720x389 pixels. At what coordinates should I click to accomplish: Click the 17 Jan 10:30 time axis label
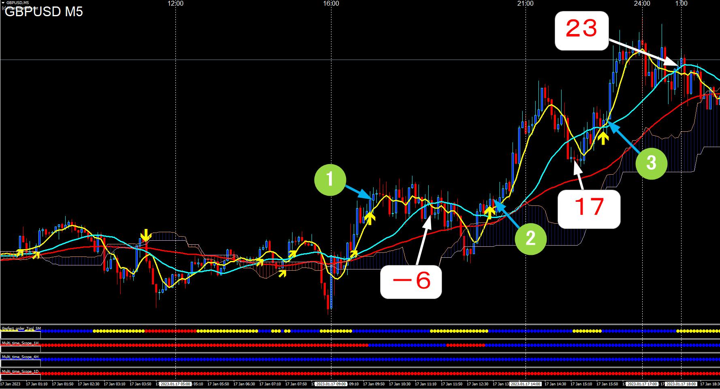coord(400,384)
